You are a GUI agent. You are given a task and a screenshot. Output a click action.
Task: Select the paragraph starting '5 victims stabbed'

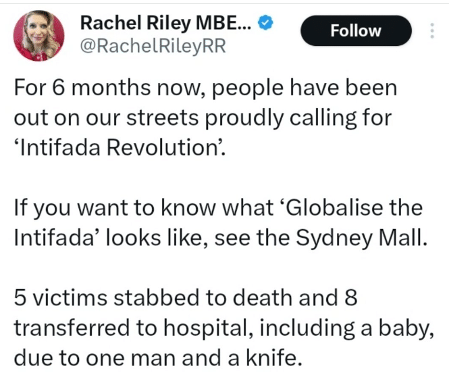[x=223, y=328]
